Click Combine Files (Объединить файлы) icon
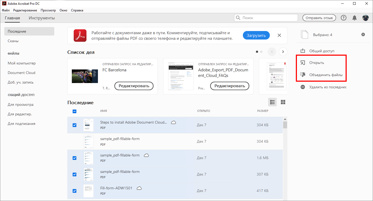Screen dimensions: 373x201 point(303,75)
